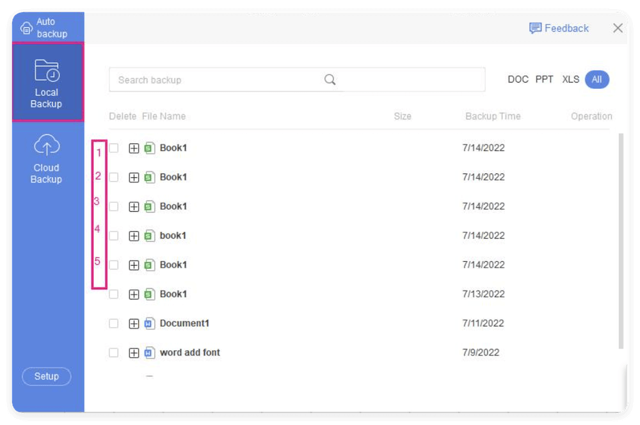
Task: Expand the Document1 entry
Action: point(134,323)
